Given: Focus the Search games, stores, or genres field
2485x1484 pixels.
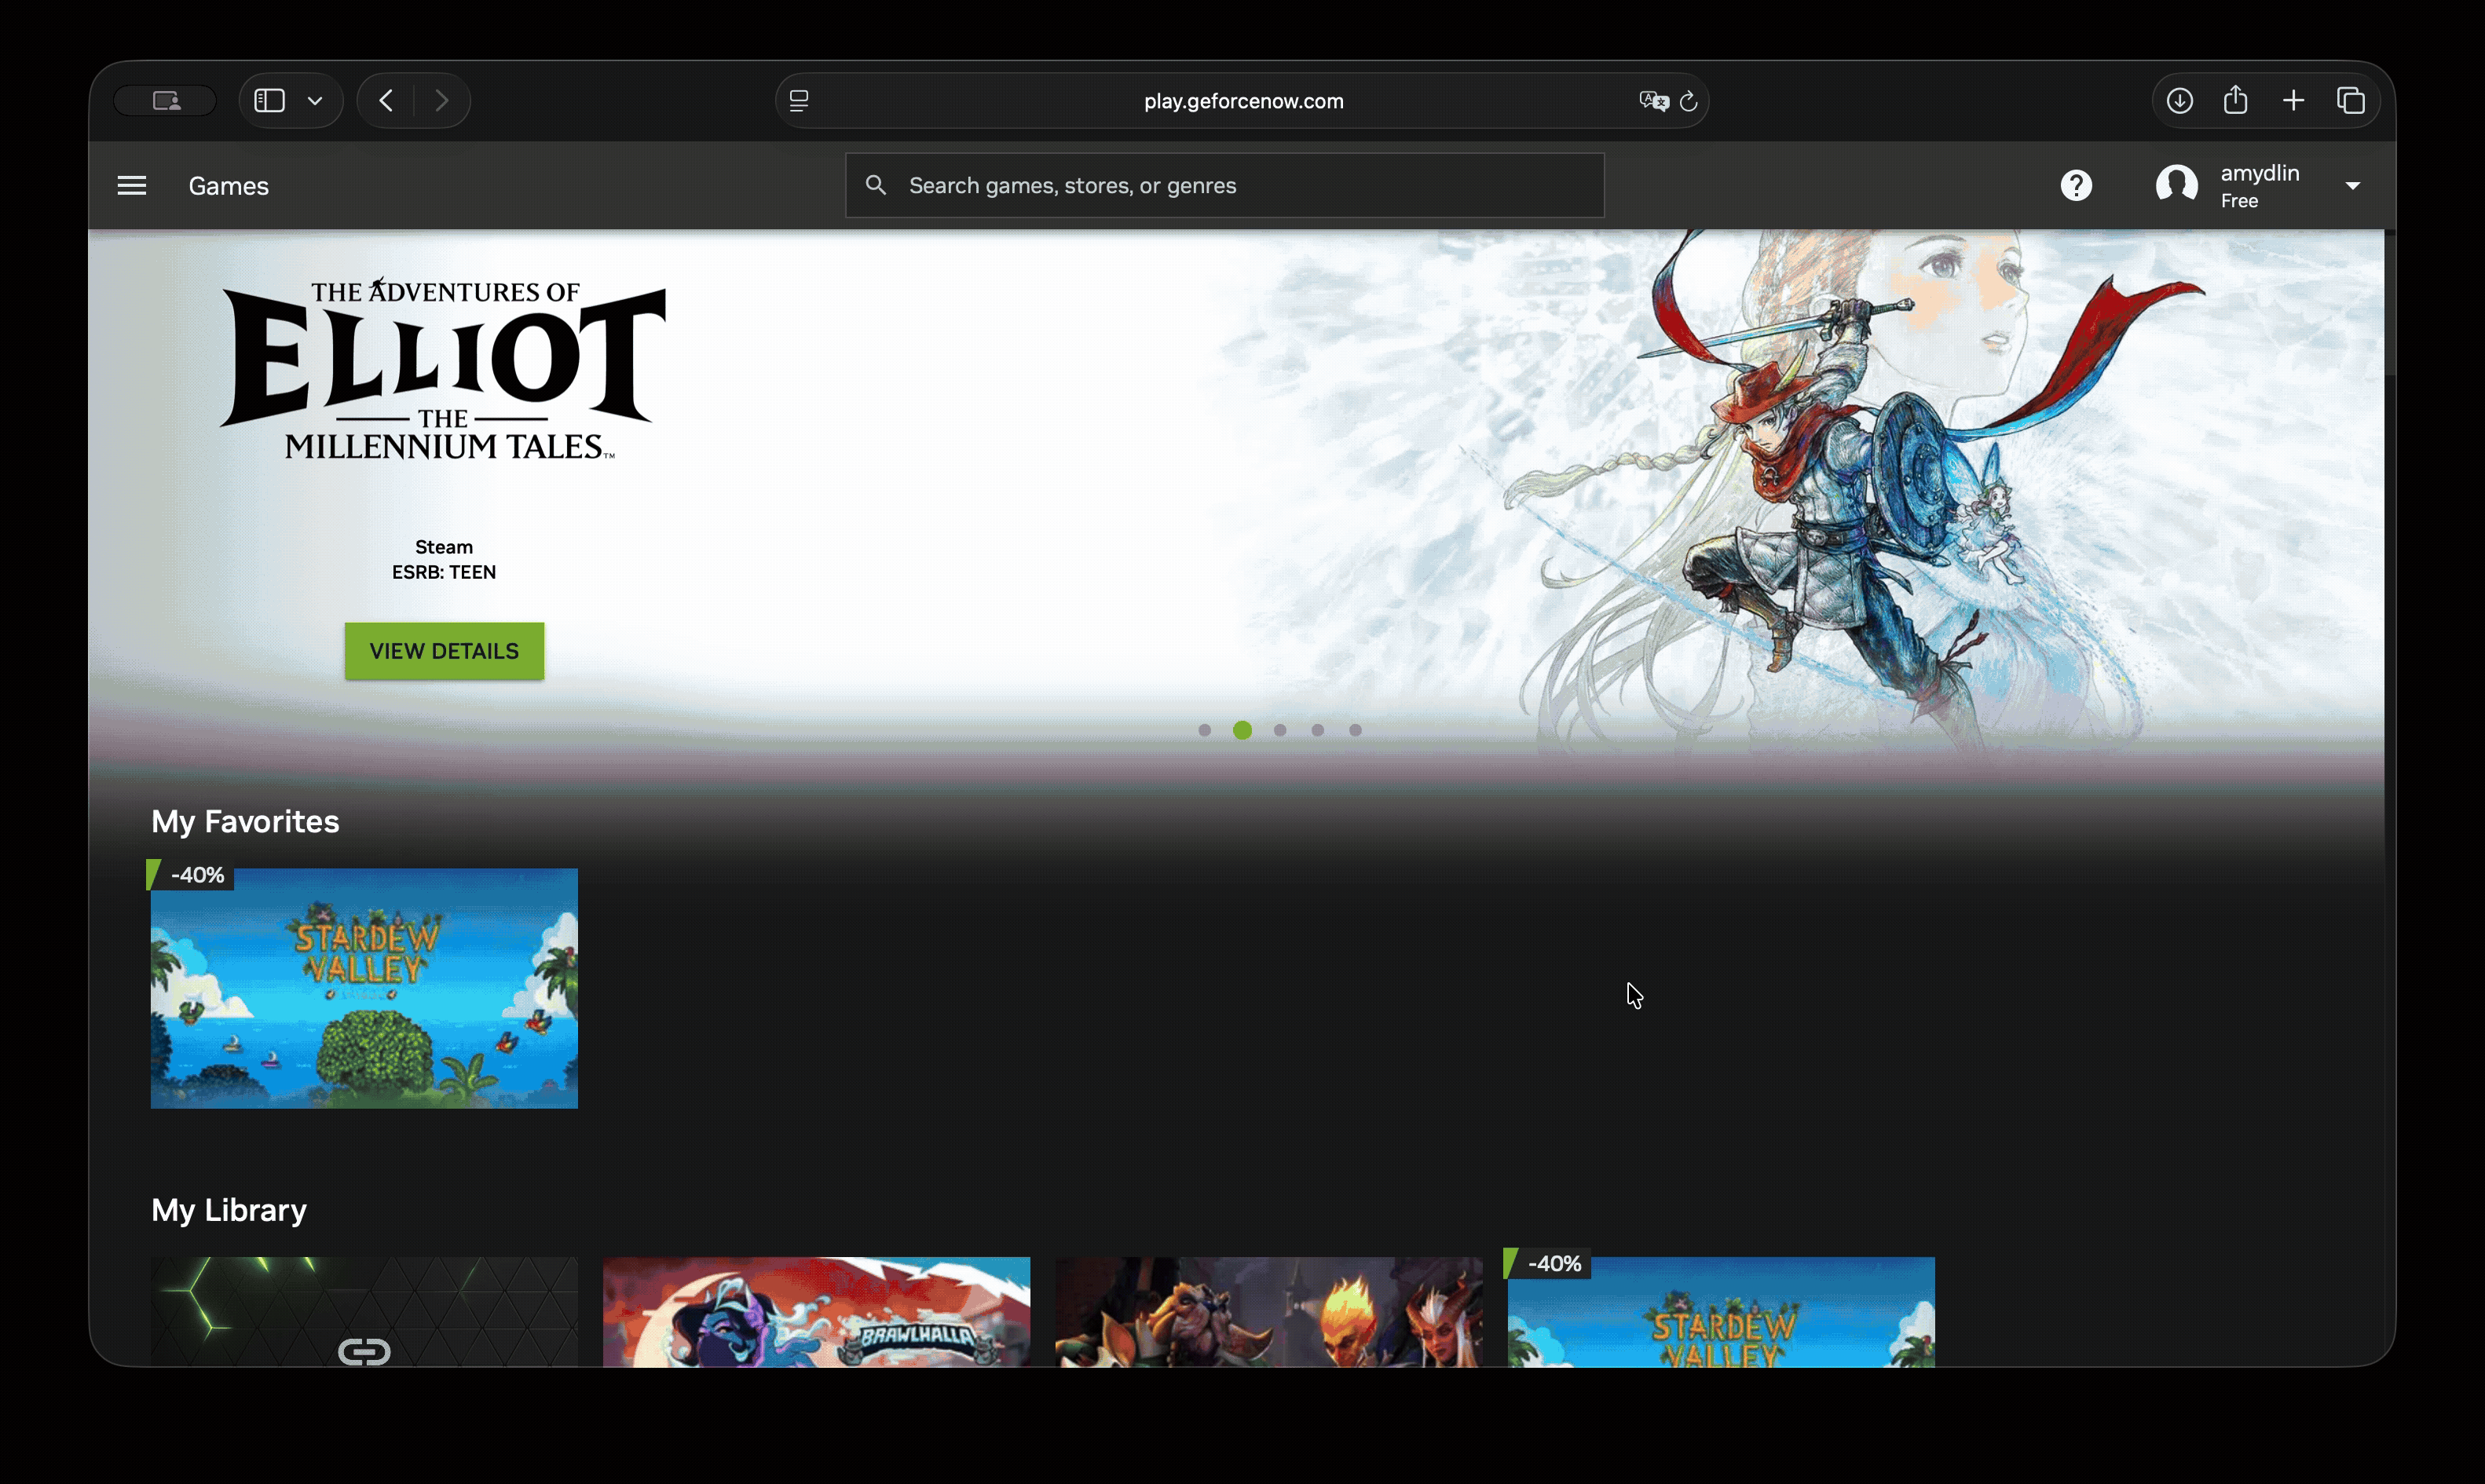Looking at the screenshot, I should coord(1225,185).
